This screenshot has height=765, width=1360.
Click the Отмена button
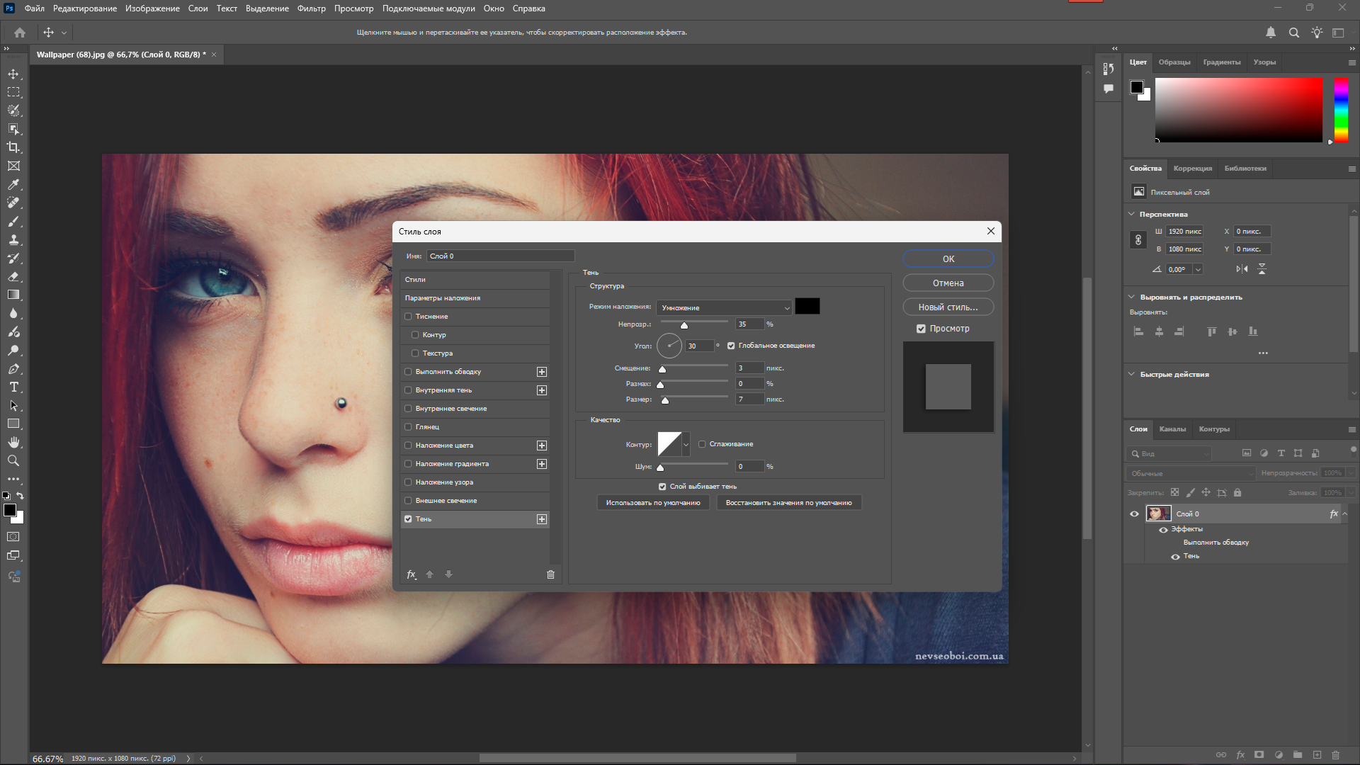click(948, 283)
